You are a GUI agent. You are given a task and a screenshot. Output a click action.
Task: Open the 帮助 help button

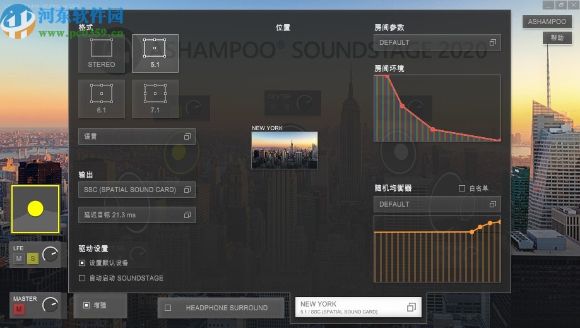click(557, 38)
